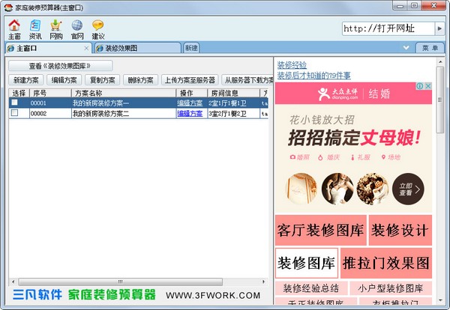Sort by the 序号 column header
The width and height of the screenshot is (450, 310).
[x=50, y=93]
